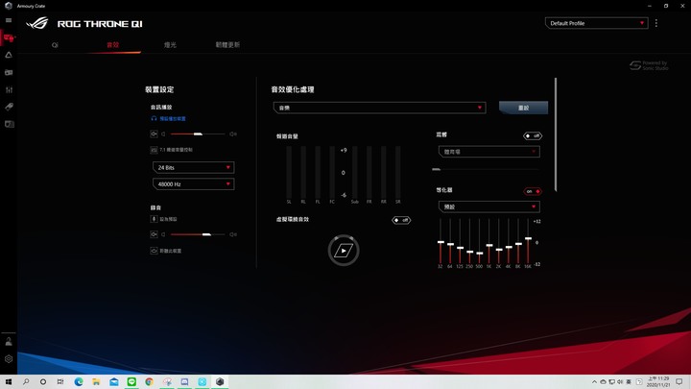Open the reverb environment dropdown
This screenshot has height=389, width=691.
(489, 152)
